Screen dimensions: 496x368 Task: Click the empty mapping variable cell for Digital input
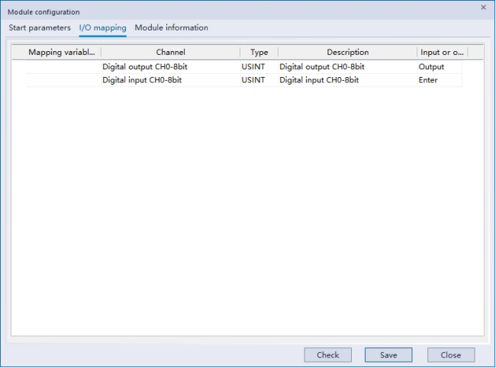[63, 80]
